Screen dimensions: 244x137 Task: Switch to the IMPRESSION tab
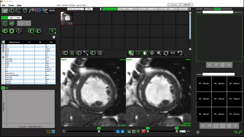click(x=209, y=9)
